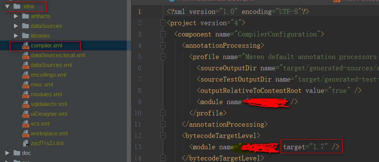Click the dataSources.local.xml file icon

[x=26, y=56]
